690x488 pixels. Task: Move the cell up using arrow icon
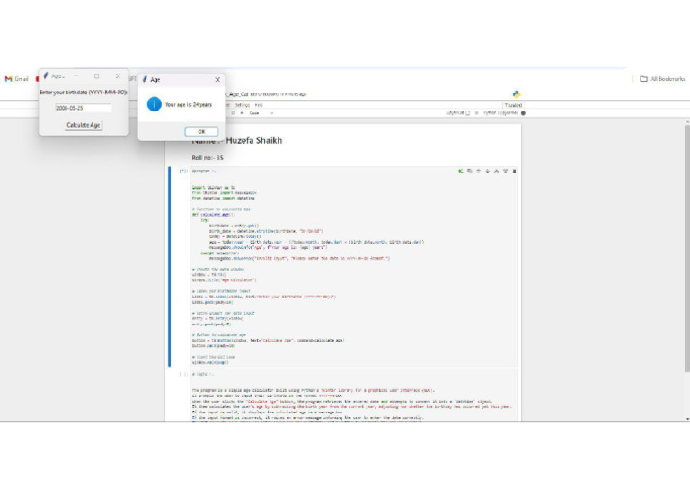coord(478,170)
